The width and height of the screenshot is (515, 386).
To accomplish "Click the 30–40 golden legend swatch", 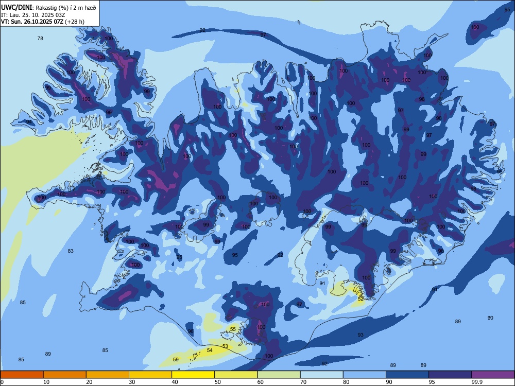I will click(150, 375).
